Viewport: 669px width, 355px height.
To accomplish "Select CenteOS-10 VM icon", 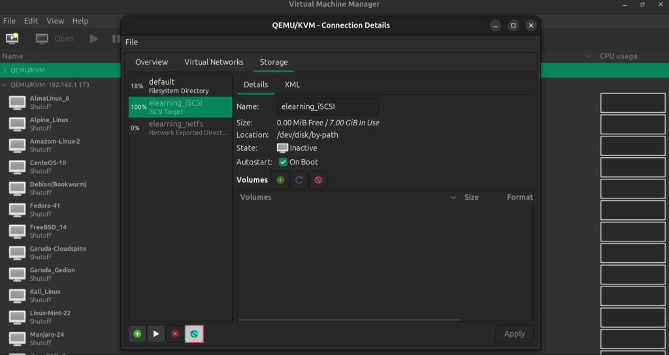I will 18,167.
